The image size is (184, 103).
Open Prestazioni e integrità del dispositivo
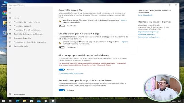[x=30, y=42]
